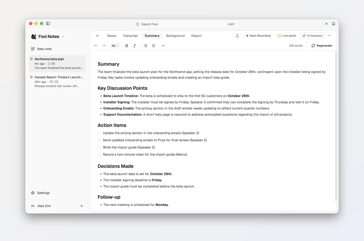Redo the last edit
This screenshot has width=364, height=241.
click(104, 46)
